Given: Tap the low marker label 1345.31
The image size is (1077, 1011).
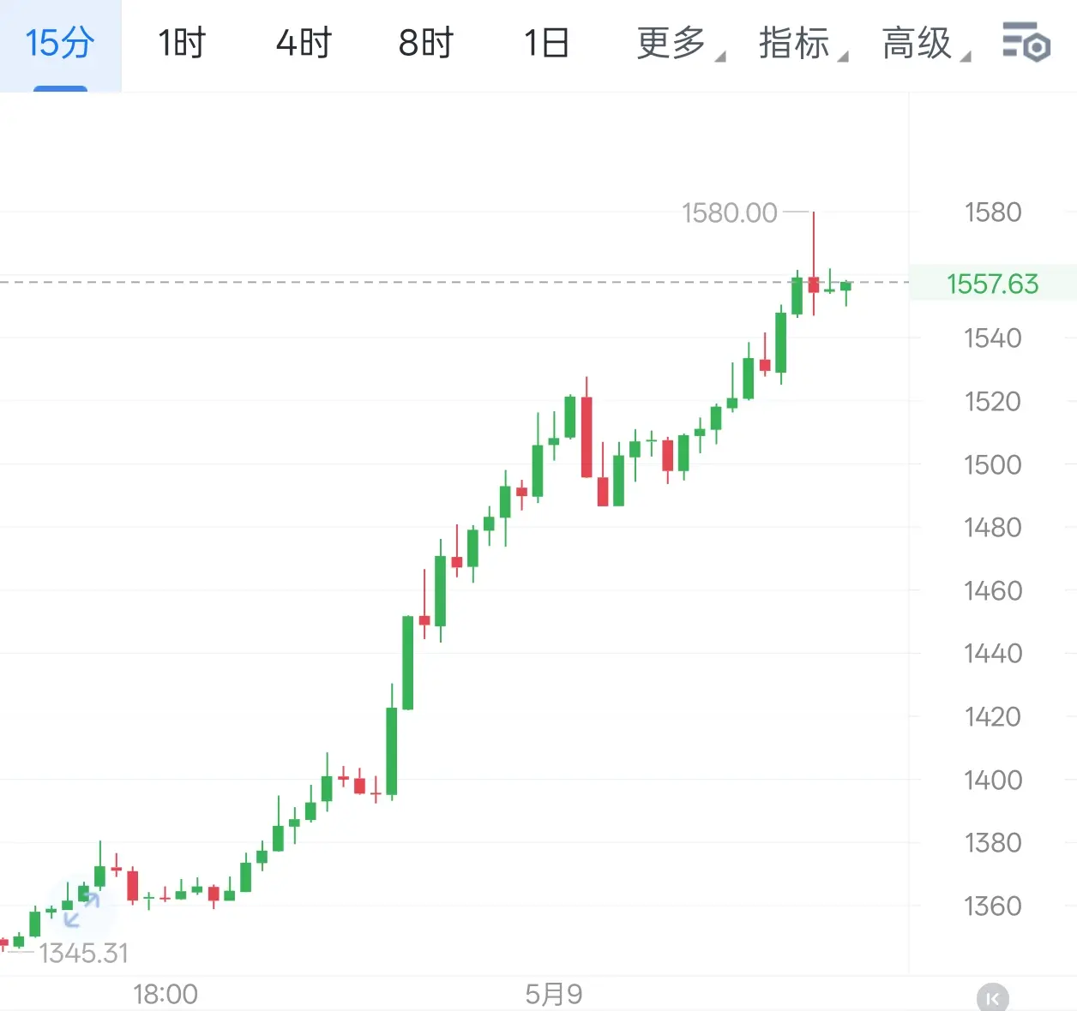Looking at the screenshot, I should 83,953.
